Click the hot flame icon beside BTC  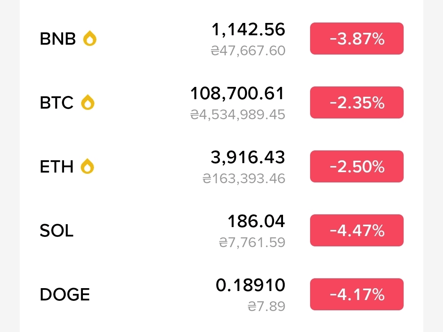coord(87,102)
